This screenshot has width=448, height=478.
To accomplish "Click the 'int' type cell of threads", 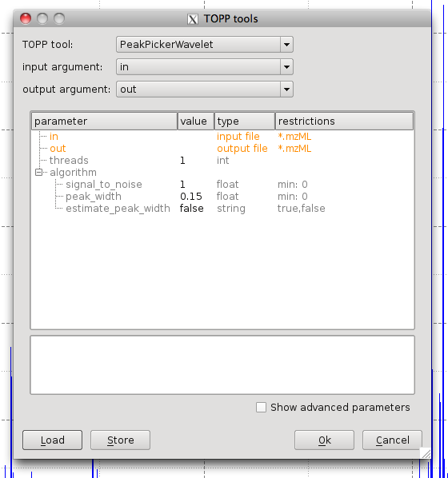I will (222, 161).
